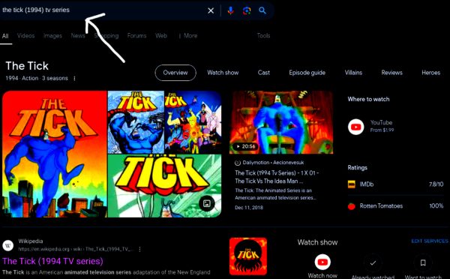Start voice search with microphone icon
This screenshot has width=450, height=279.
pos(230,10)
